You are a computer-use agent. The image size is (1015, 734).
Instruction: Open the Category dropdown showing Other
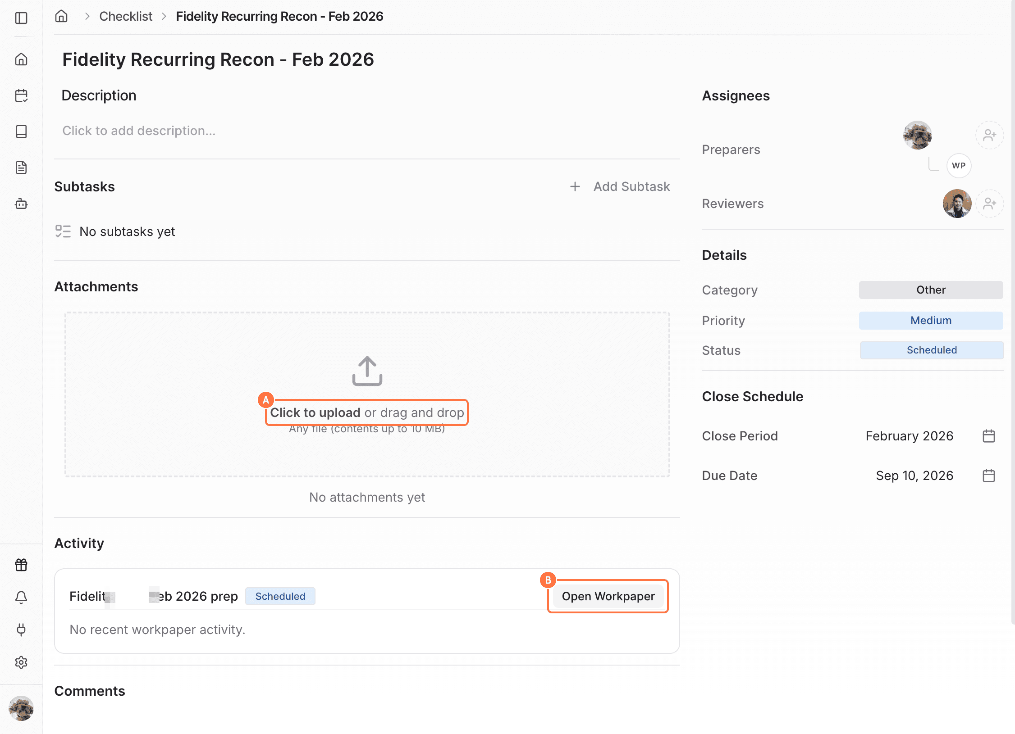931,290
